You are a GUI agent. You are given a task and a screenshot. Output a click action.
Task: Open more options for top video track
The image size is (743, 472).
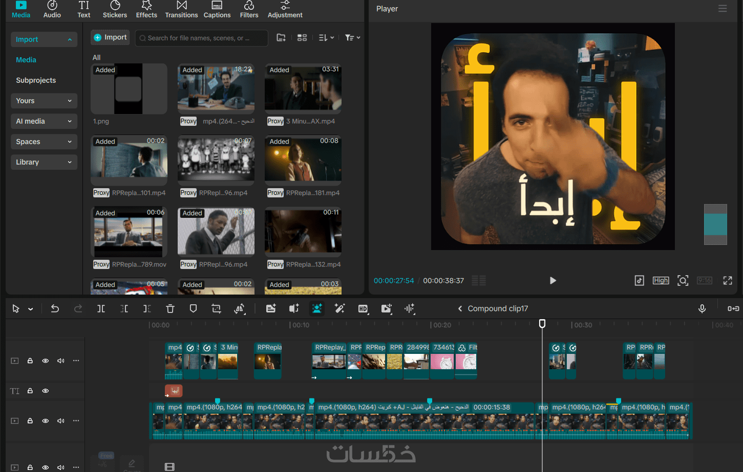pyautogui.click(x=76, y=361)
